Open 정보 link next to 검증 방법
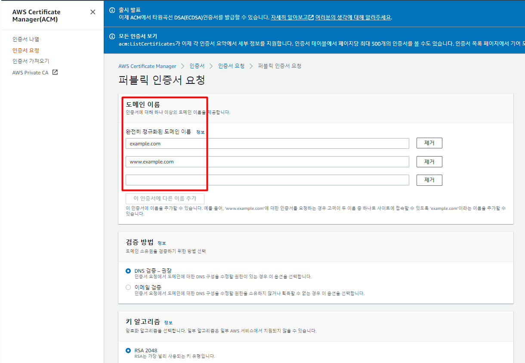The height and width of the screenshot is (363, 525). coord(162,243)
